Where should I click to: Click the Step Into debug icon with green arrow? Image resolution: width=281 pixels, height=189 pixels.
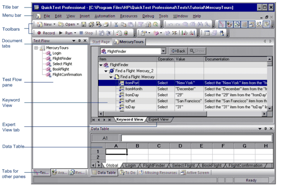pyautogui.click(x=184, y=33)
